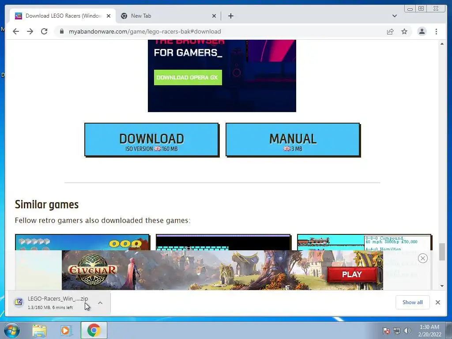Viewport: 452px width, 339px height.
Task: Bookmark this page with the star
Action: point(404,31)
